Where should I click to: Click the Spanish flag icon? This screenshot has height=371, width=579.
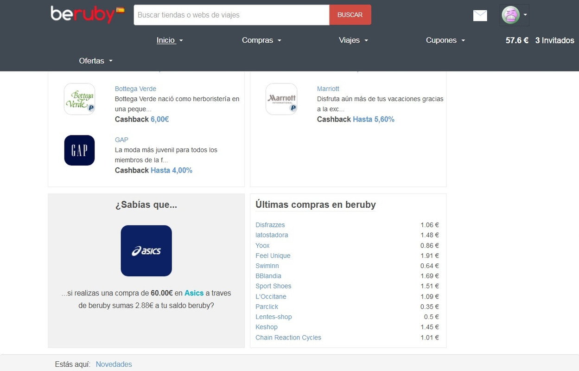[121, 10]
